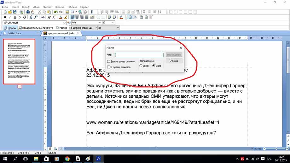Justify text alignment
This screenshot has width=290, height=163.
click(87, 17)
